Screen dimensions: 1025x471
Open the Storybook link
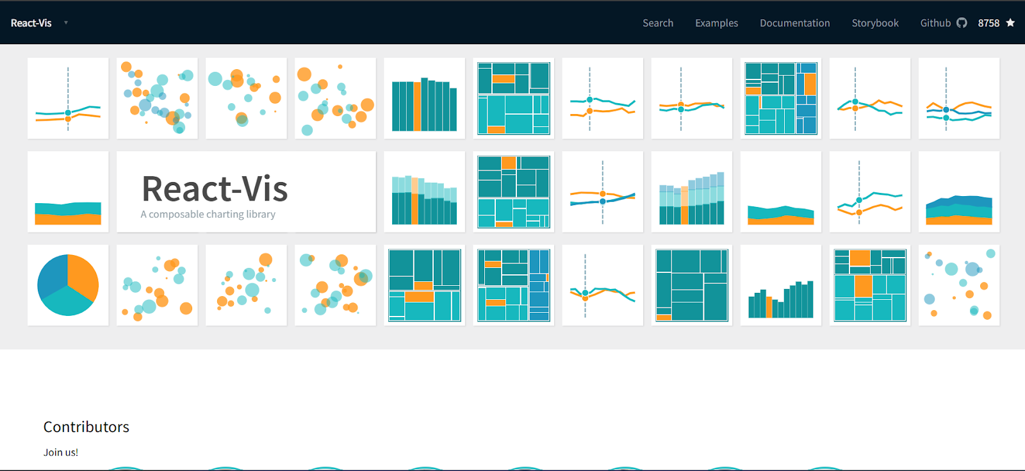coord(875,23)
